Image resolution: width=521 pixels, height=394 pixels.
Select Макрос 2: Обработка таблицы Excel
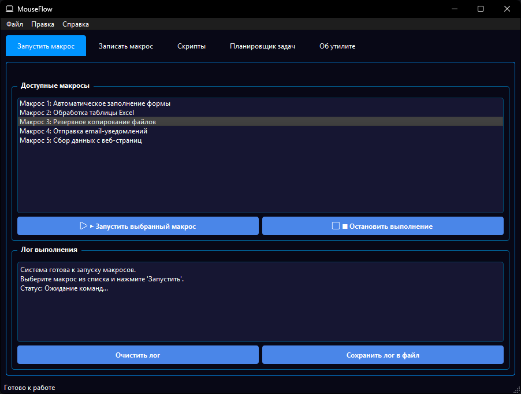tap(77, 113)
